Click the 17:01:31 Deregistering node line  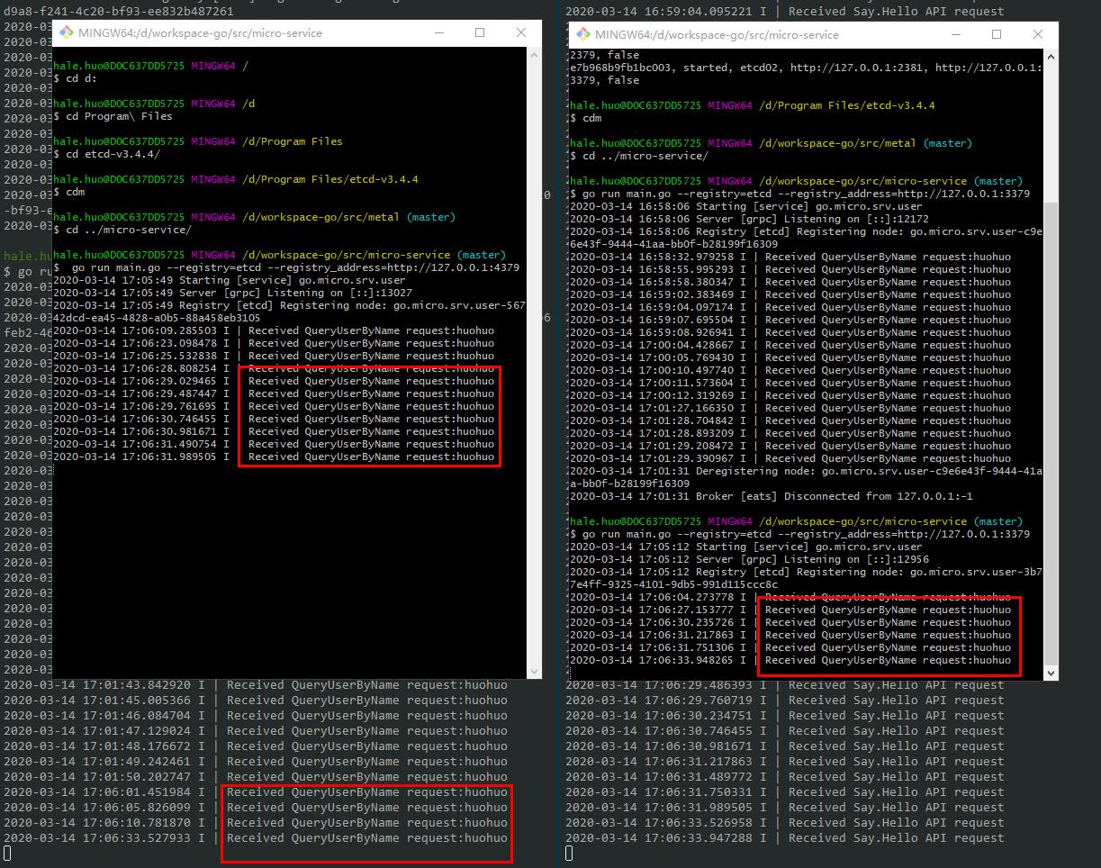tap(806, 477)
